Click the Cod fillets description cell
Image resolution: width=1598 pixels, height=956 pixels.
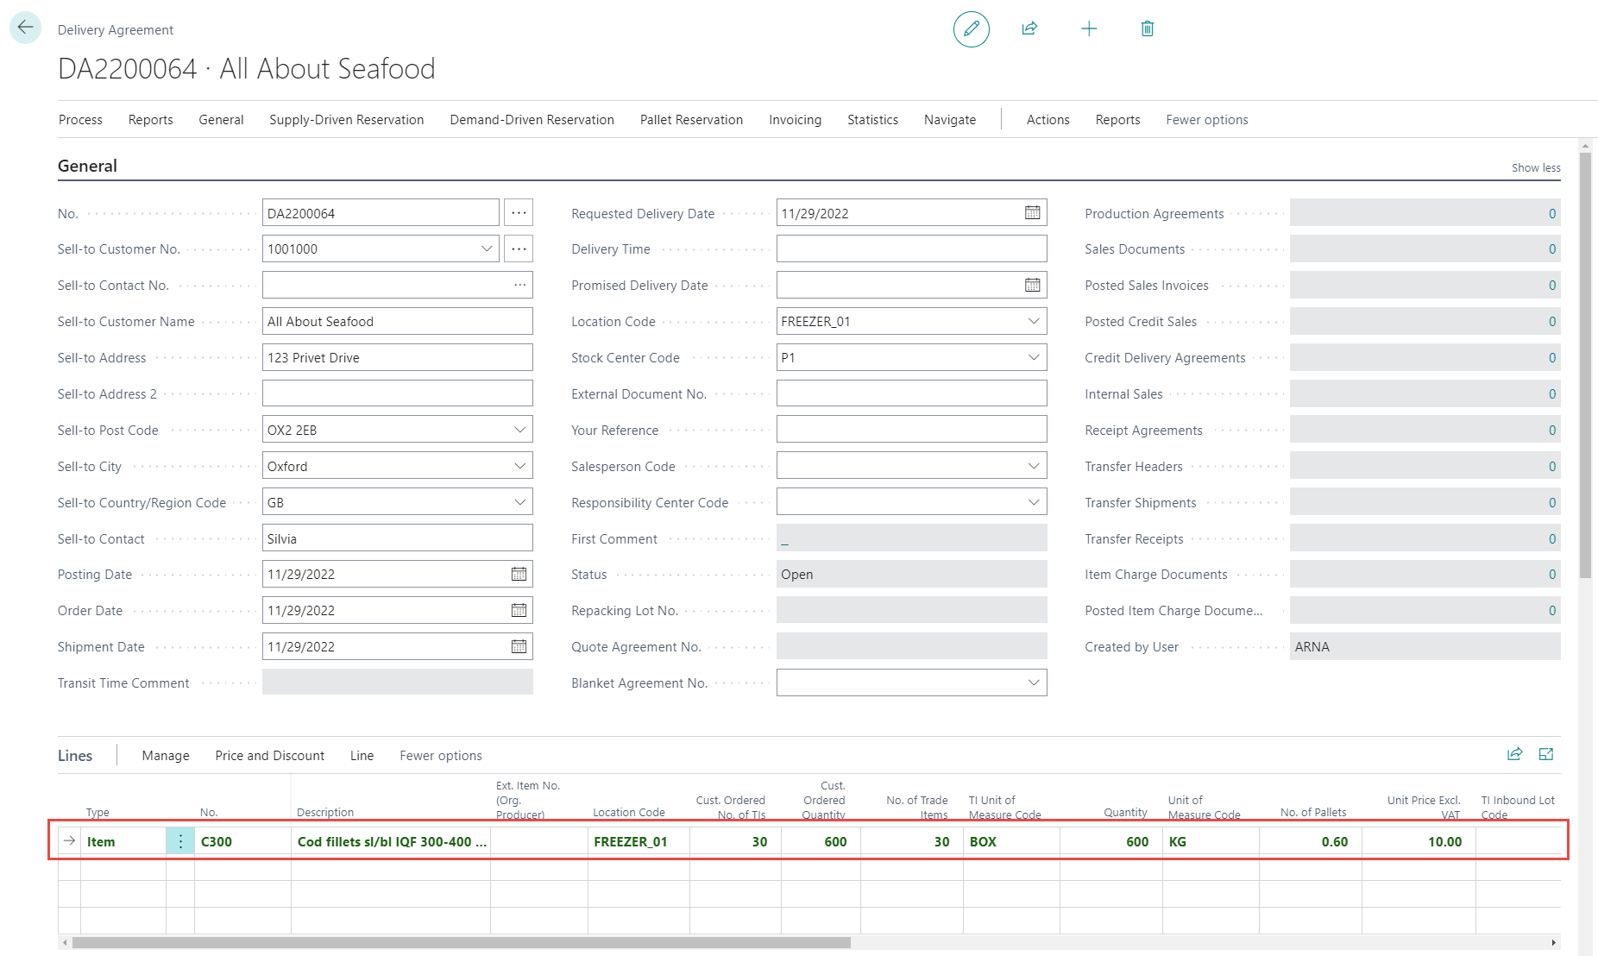pyautogui.click(x=391, y=841)
